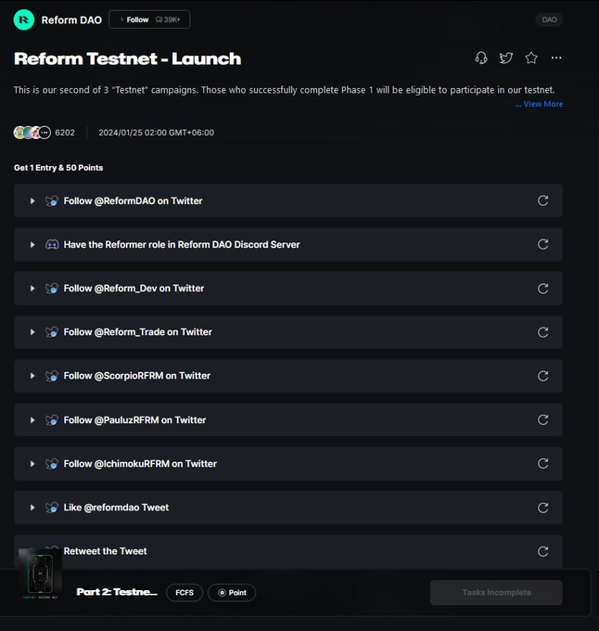The height and width of the screenshot is (631, 599).
Task: Click Retweet the Tweet task row
Action: click(288, 551)
